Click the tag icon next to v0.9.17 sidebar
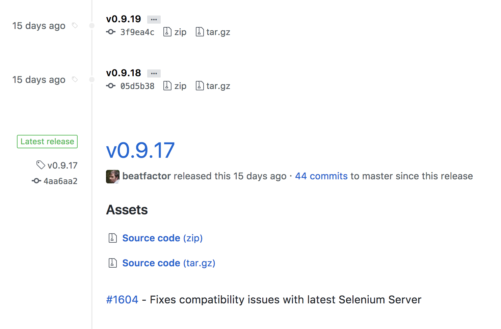Viewport: 501px width, 329px height. point(41,165)
